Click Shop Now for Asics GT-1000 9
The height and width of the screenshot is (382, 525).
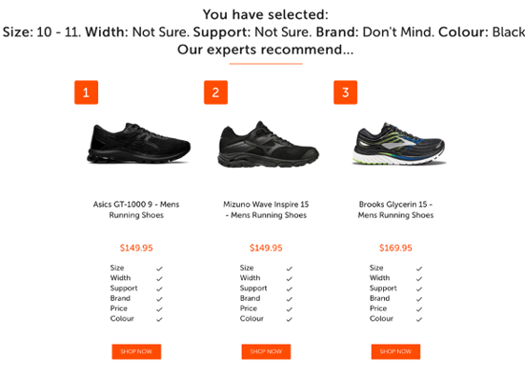click(136, 352)
